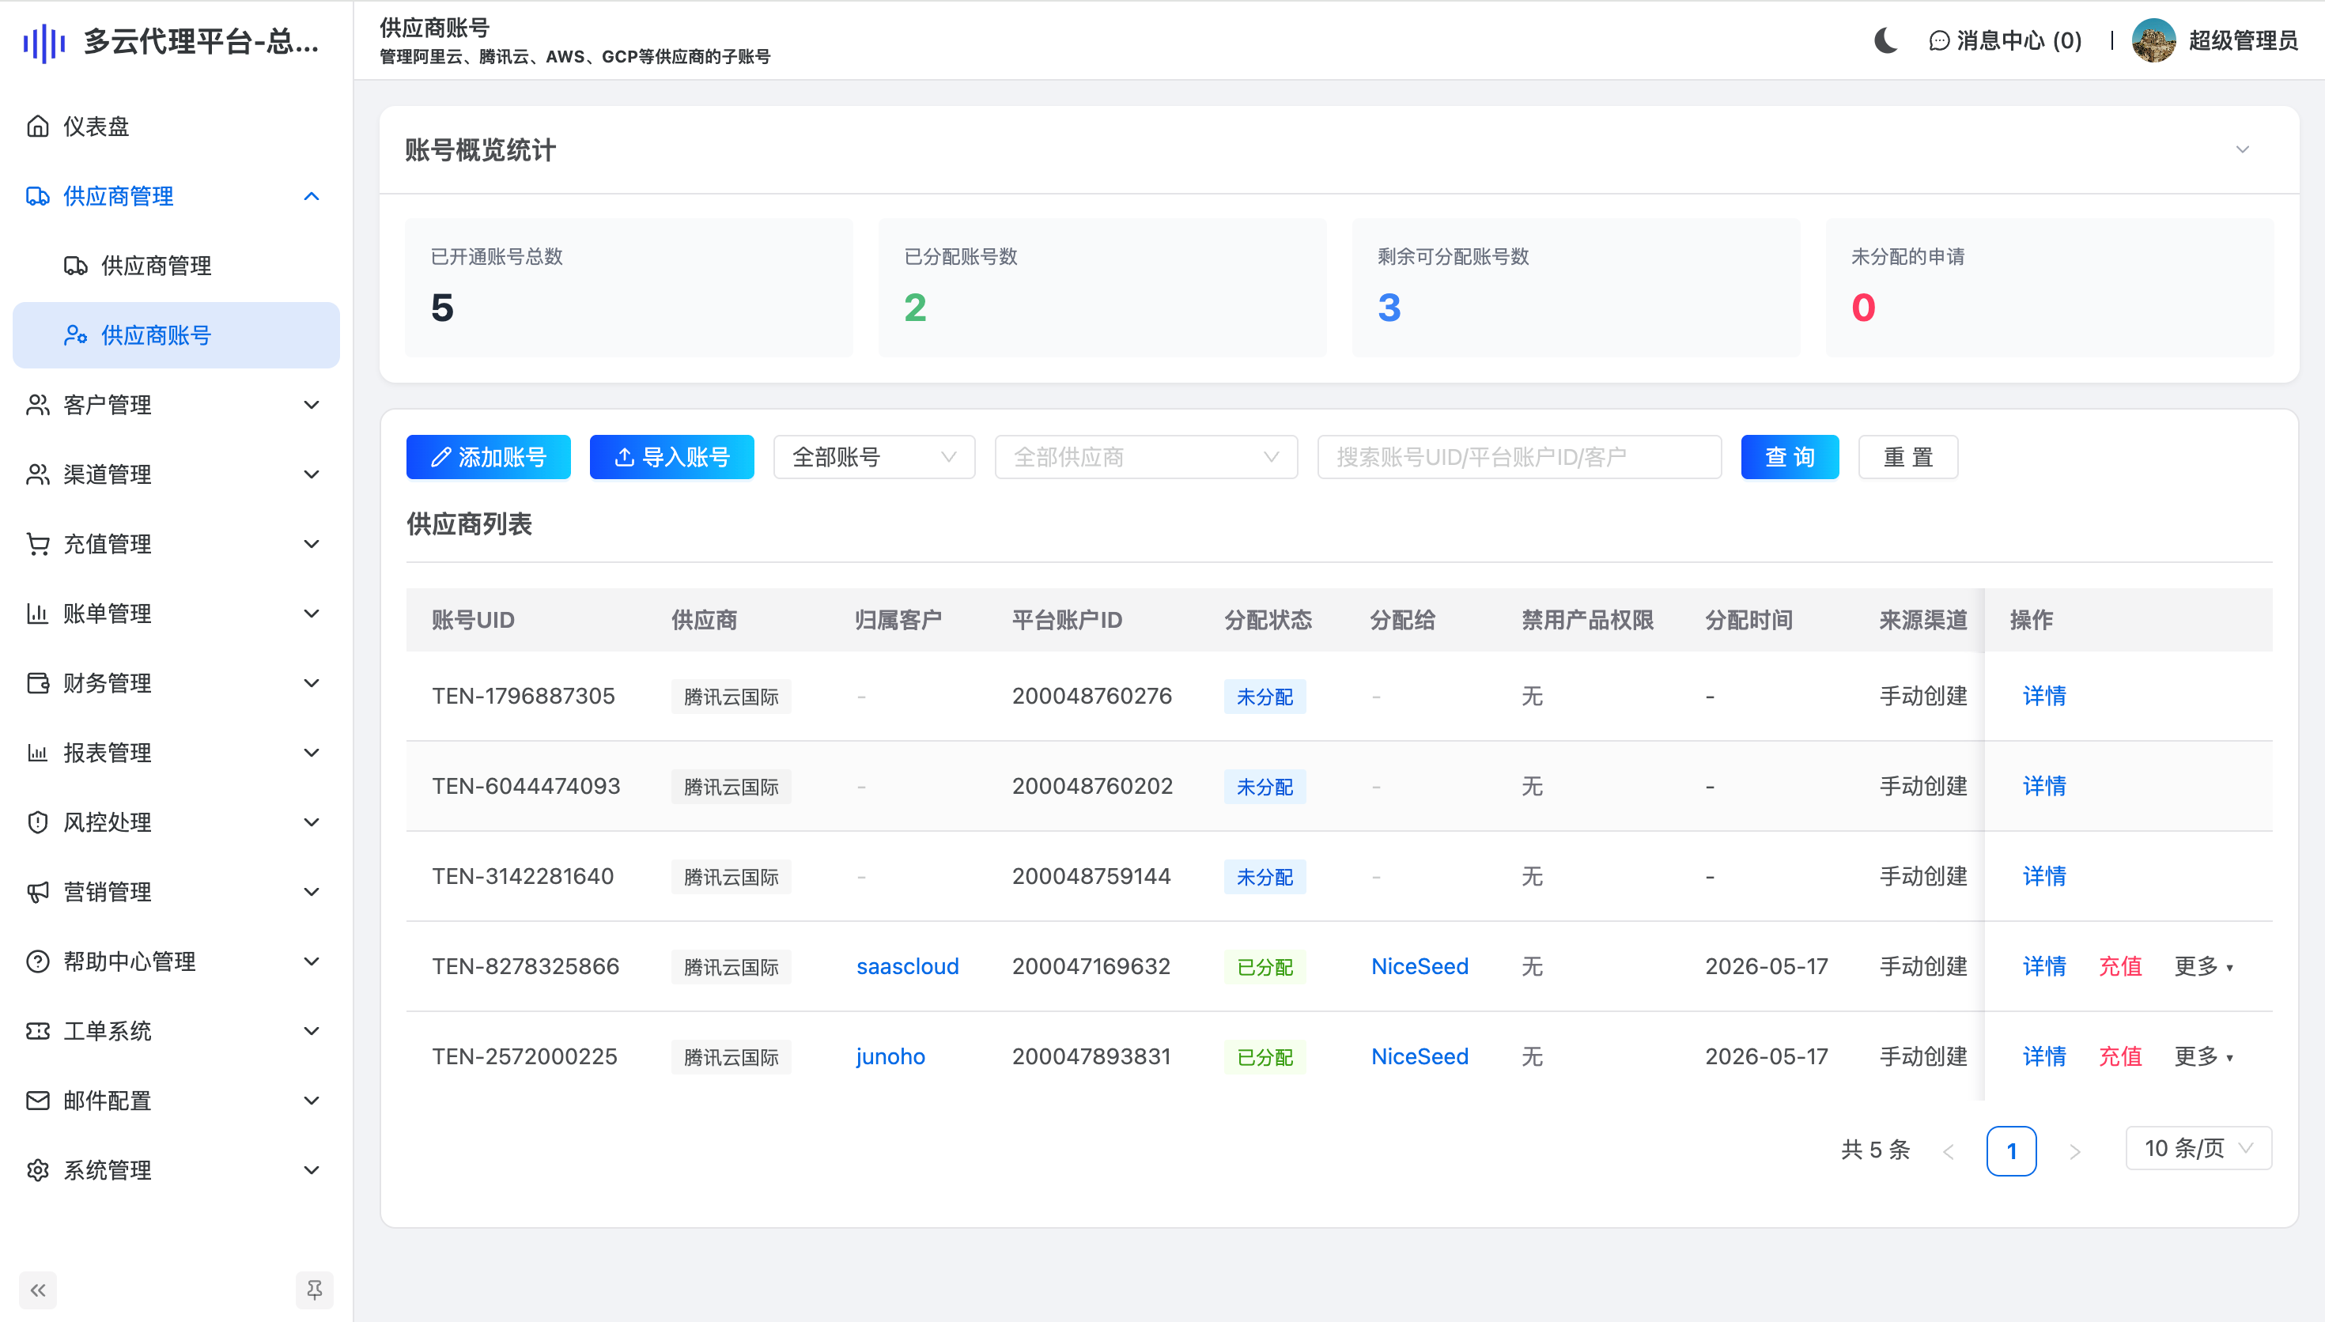Click the account UID search field

[x=1520, y=457]
